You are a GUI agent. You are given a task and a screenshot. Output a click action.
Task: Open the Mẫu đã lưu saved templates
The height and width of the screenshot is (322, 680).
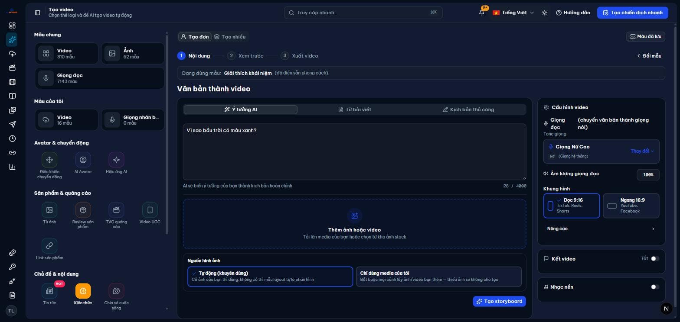pyautogui.click(x=646, y=37)
